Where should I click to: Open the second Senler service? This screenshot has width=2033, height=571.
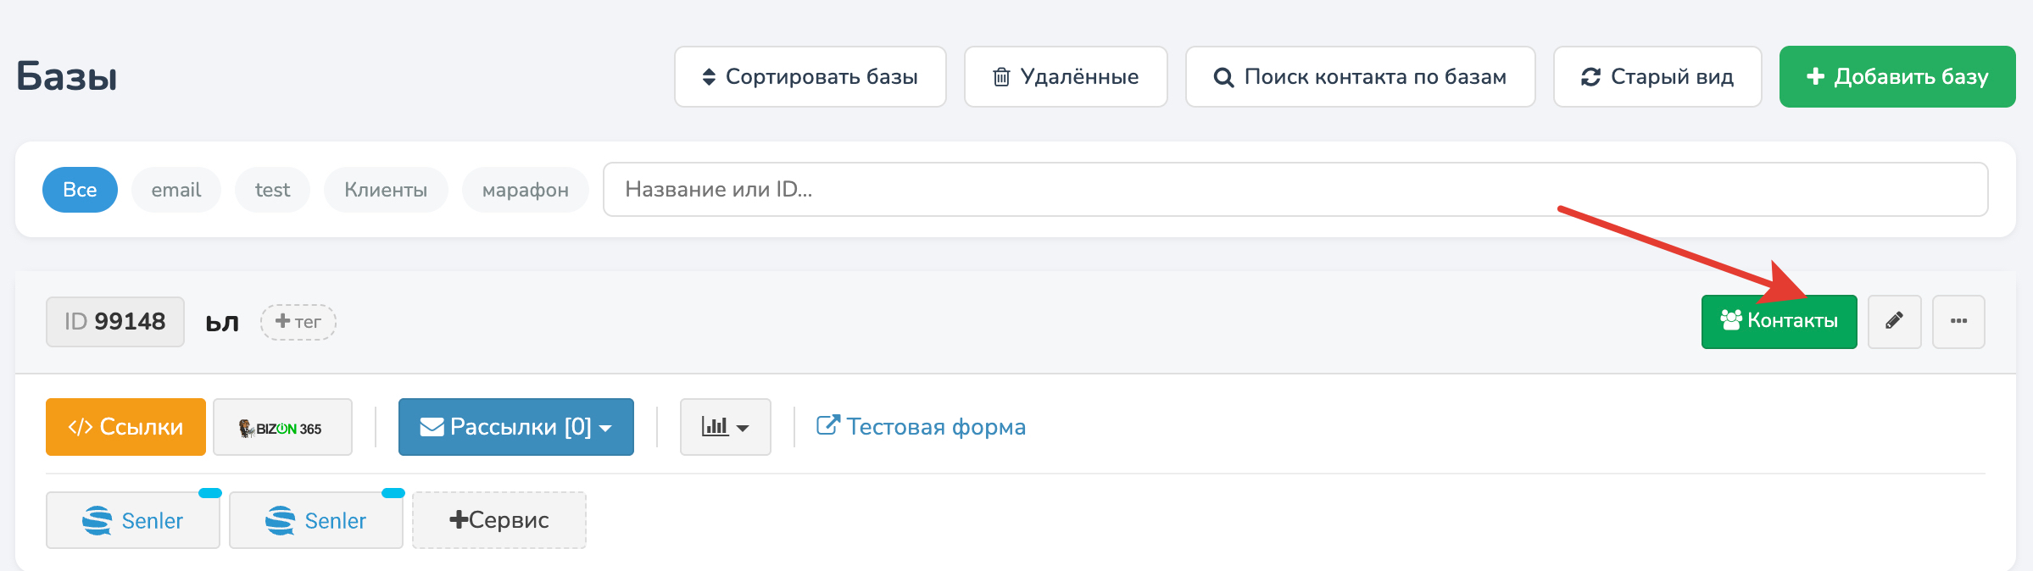(316, 520)
